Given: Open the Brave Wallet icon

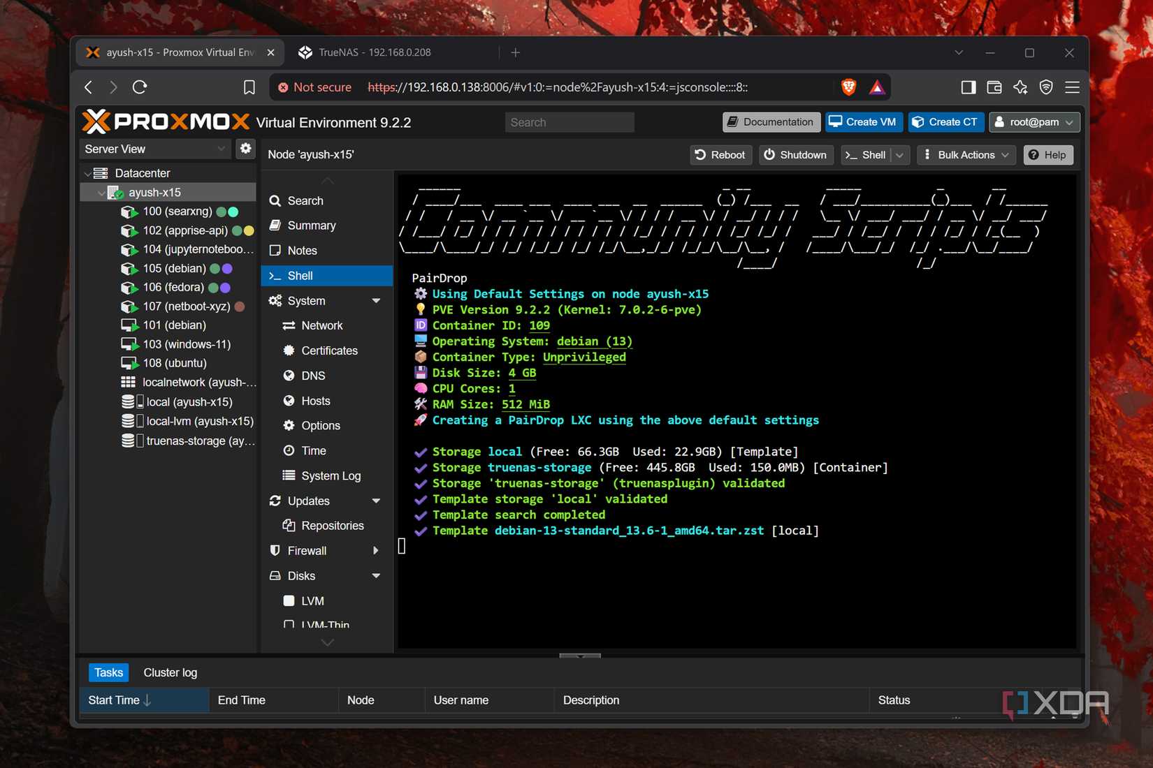Looking at the screenshot, I should 994,87.
